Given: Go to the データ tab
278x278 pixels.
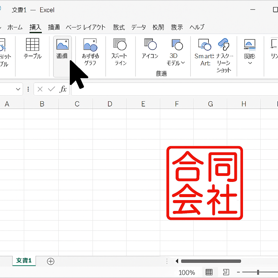Looking at the screenshot, I should point(138,27).
